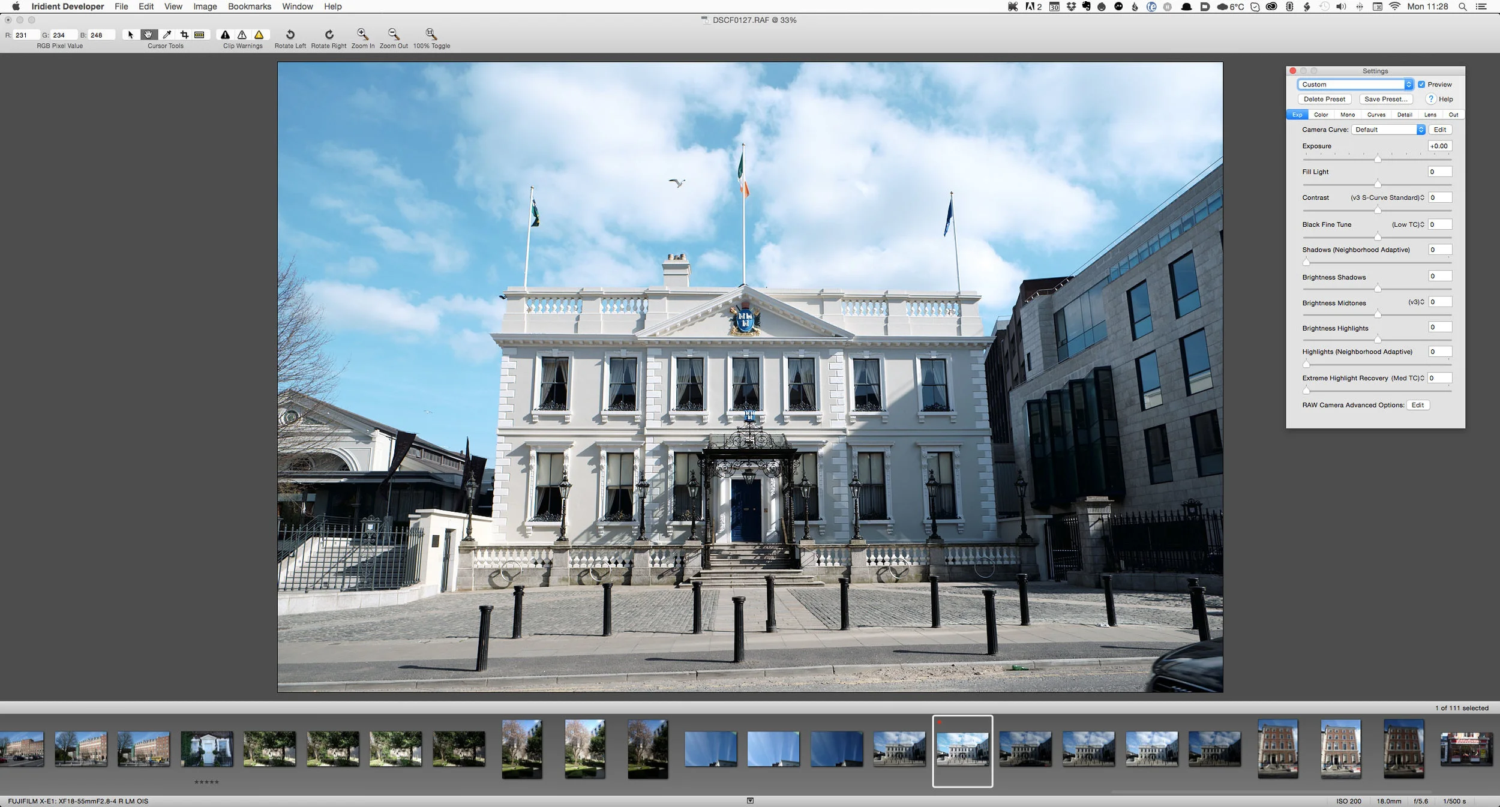The height and width of the screenshot is (807, 1500).
Task: Select the arrow selection cursor tool
Action: [131, 34]
